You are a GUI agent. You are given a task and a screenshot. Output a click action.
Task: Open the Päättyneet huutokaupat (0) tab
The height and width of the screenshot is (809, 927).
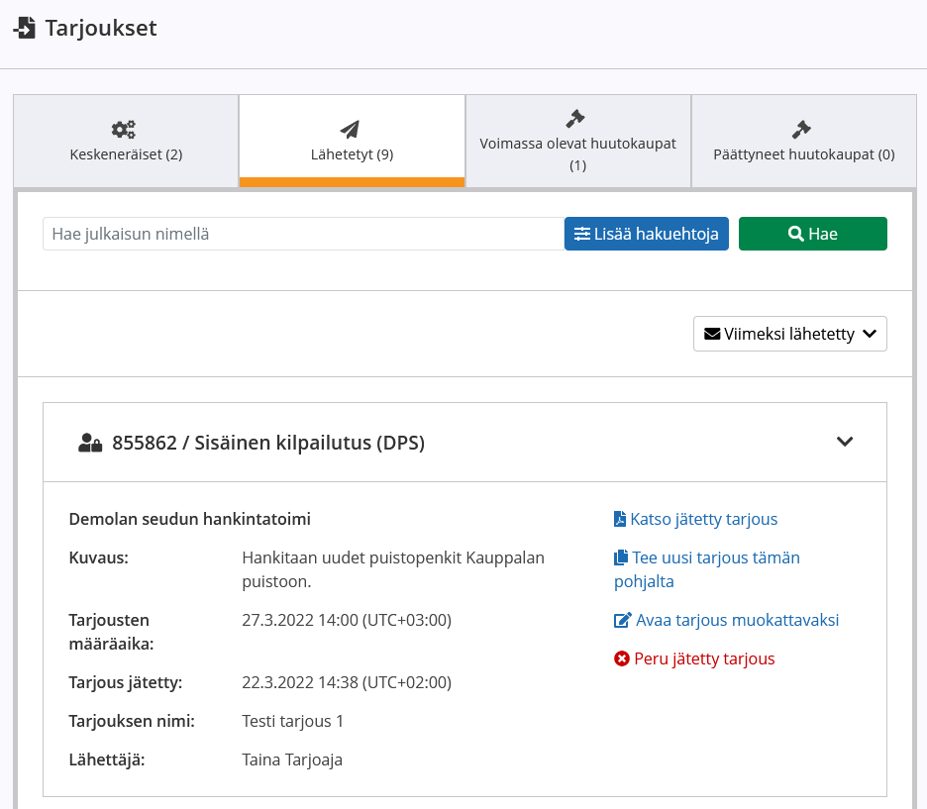click(x=804, y=141)
